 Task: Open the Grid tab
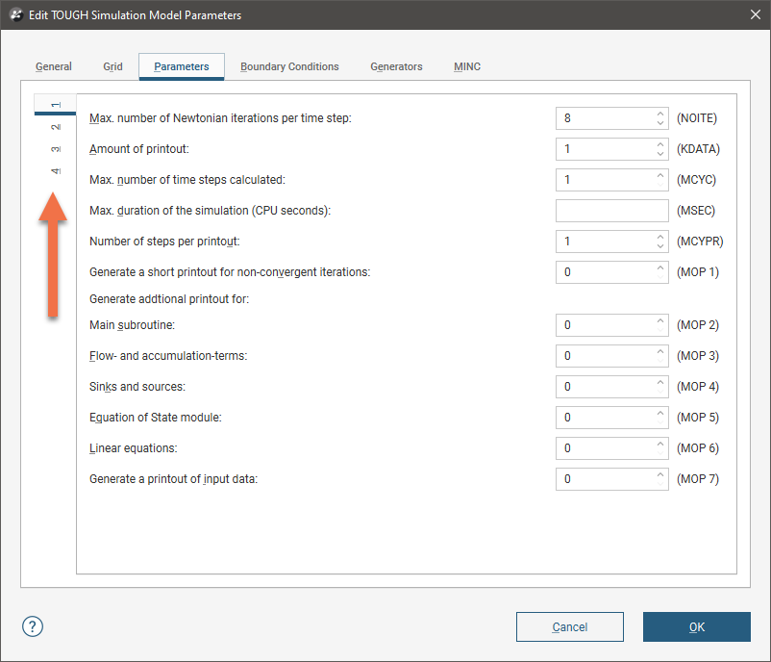pos(112,66)
